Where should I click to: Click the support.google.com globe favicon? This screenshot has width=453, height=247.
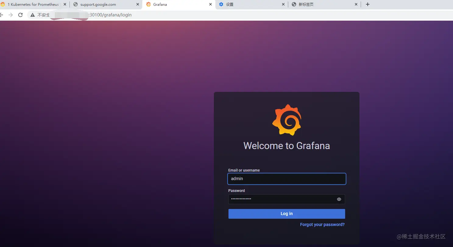76,4
